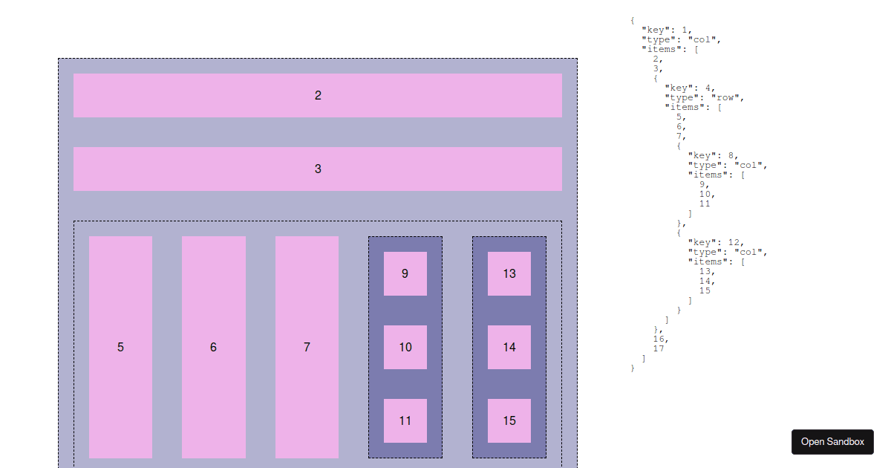Select the small square labeled 9
Image resolution: width=891 pixels, height=468 pixels.
tap(405, 273)
